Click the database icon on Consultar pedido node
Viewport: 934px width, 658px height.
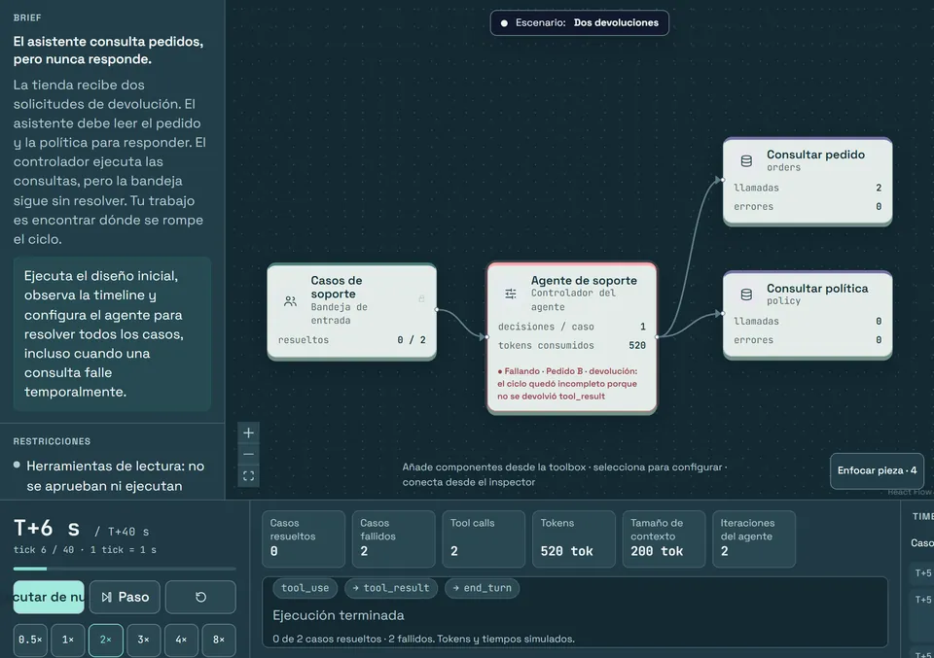point(746,160)
